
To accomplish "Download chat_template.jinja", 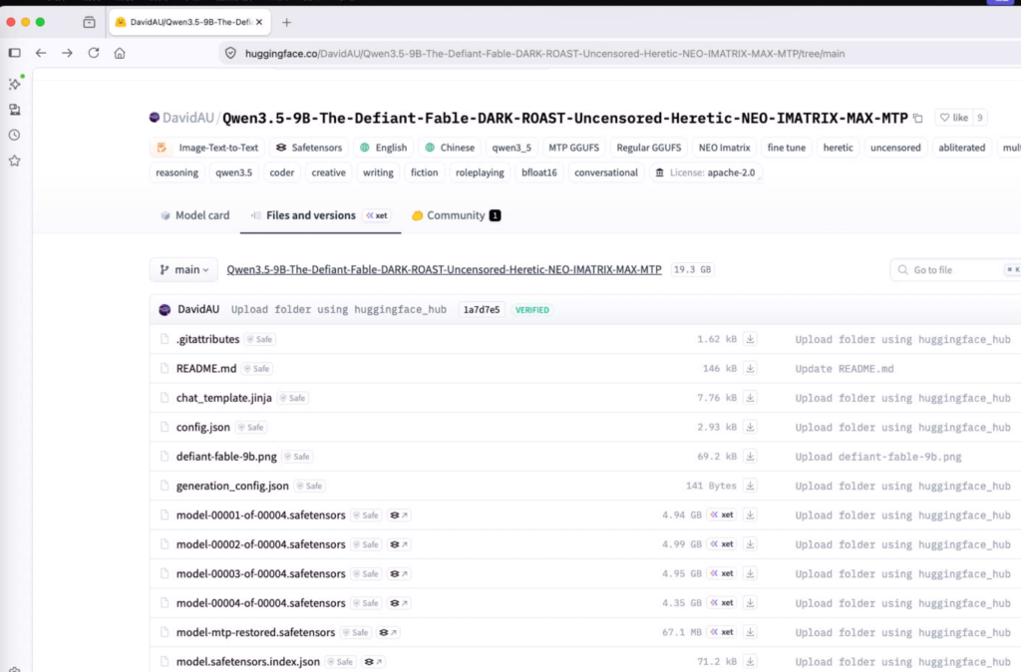I will [x=750, y=398].
